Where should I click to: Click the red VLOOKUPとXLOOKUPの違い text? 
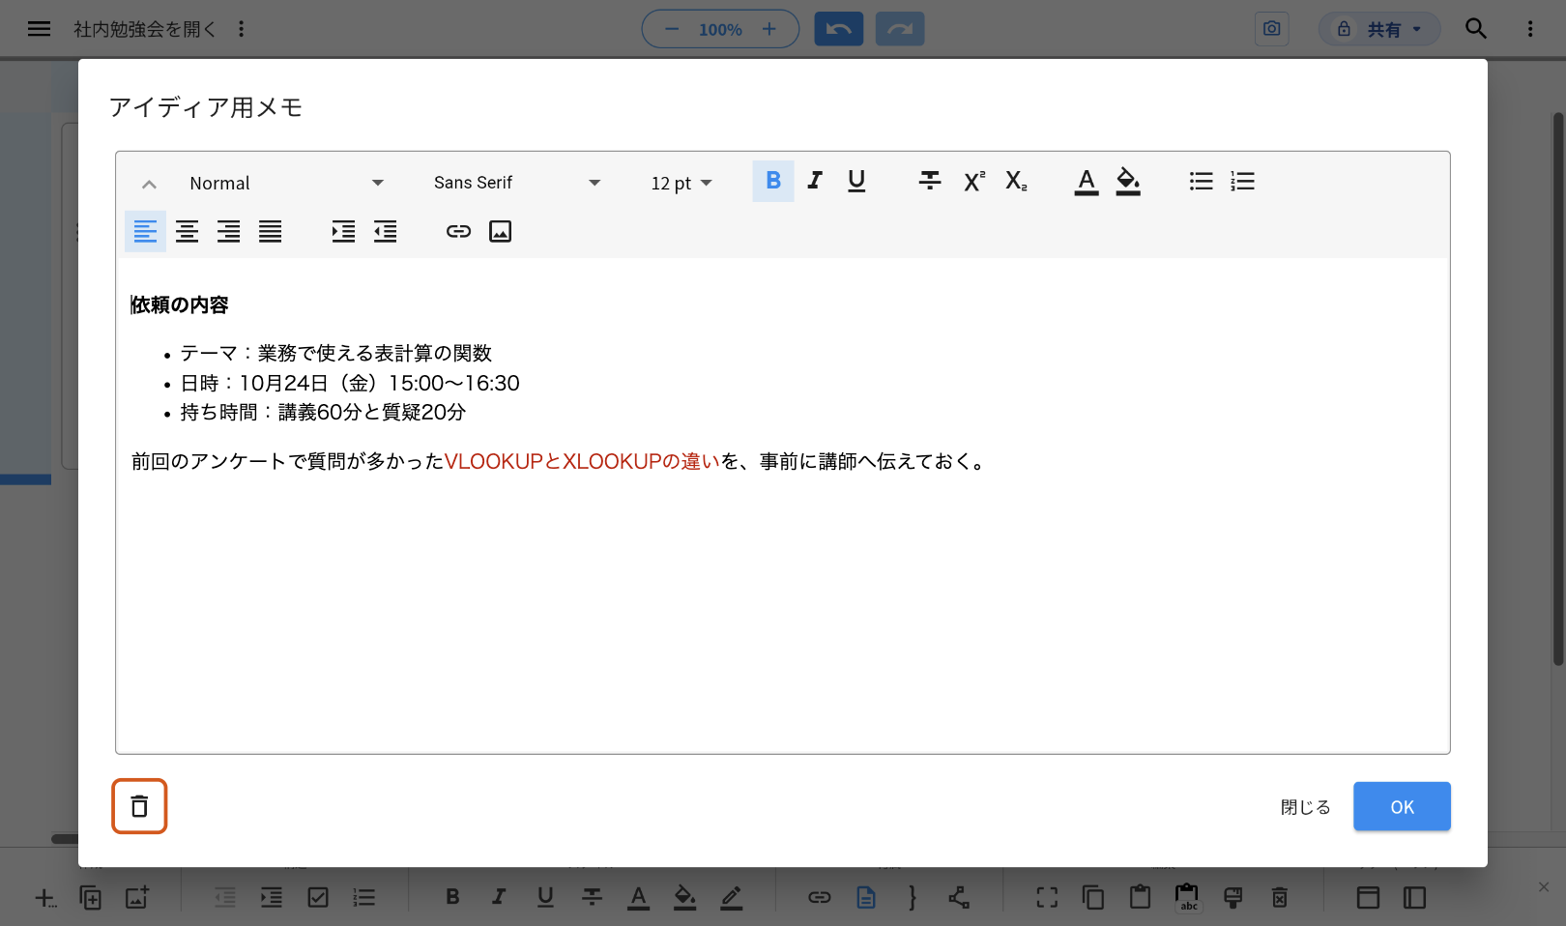pyautogui.click(x=582, y=461)
